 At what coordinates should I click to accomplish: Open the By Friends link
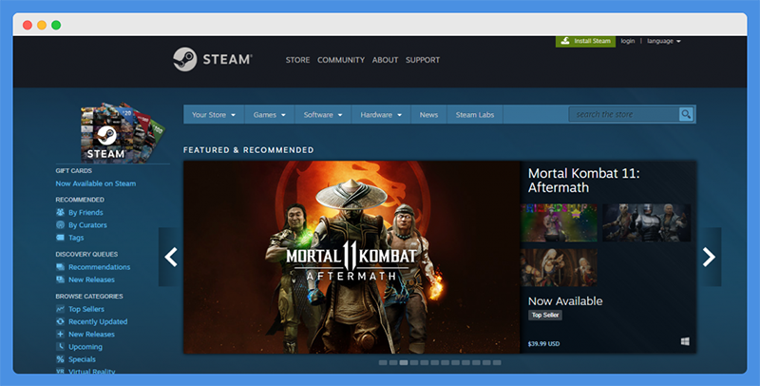pos(85,212)
